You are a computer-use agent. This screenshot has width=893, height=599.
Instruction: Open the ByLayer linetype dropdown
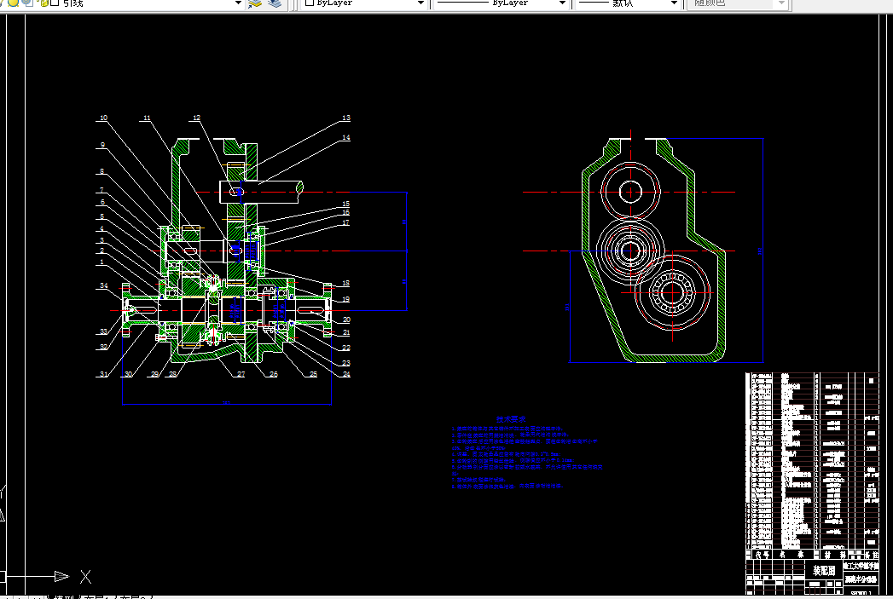[562, 3]
